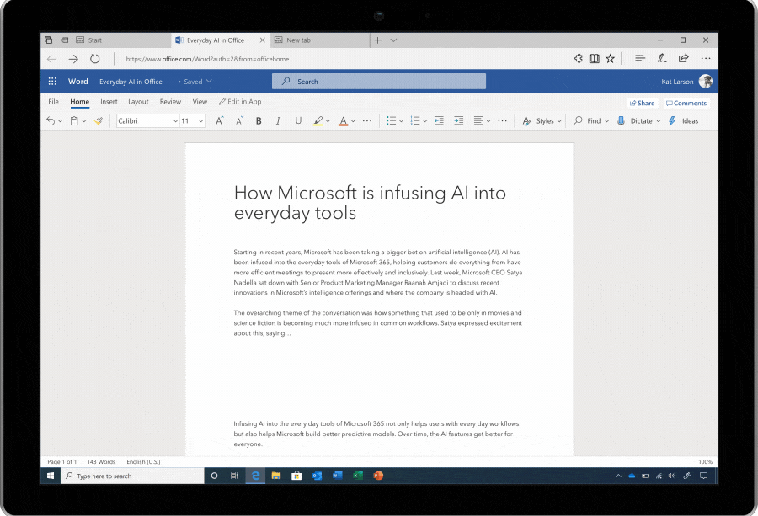Viewport: 758px width, 516px height.
Task: Open the red font color dropdown arrow
Action: coord(354,120)
